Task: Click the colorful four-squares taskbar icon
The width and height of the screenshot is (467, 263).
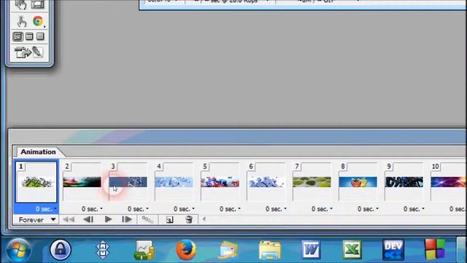Action: point(435,250)
